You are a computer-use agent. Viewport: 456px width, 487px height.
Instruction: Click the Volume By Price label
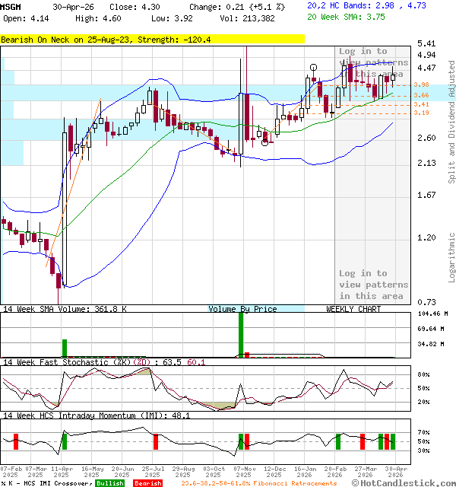(x=242, y=309)
